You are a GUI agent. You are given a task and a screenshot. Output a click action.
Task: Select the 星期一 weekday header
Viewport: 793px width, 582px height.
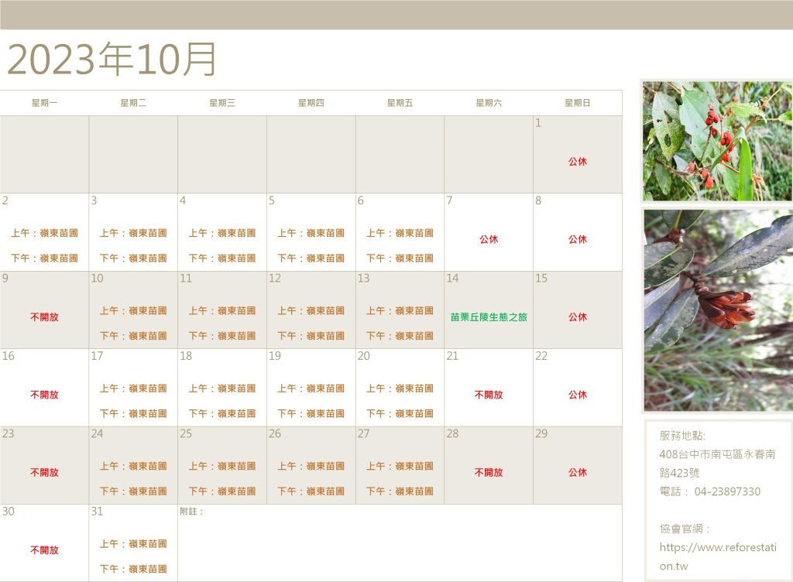coord(44,103)
